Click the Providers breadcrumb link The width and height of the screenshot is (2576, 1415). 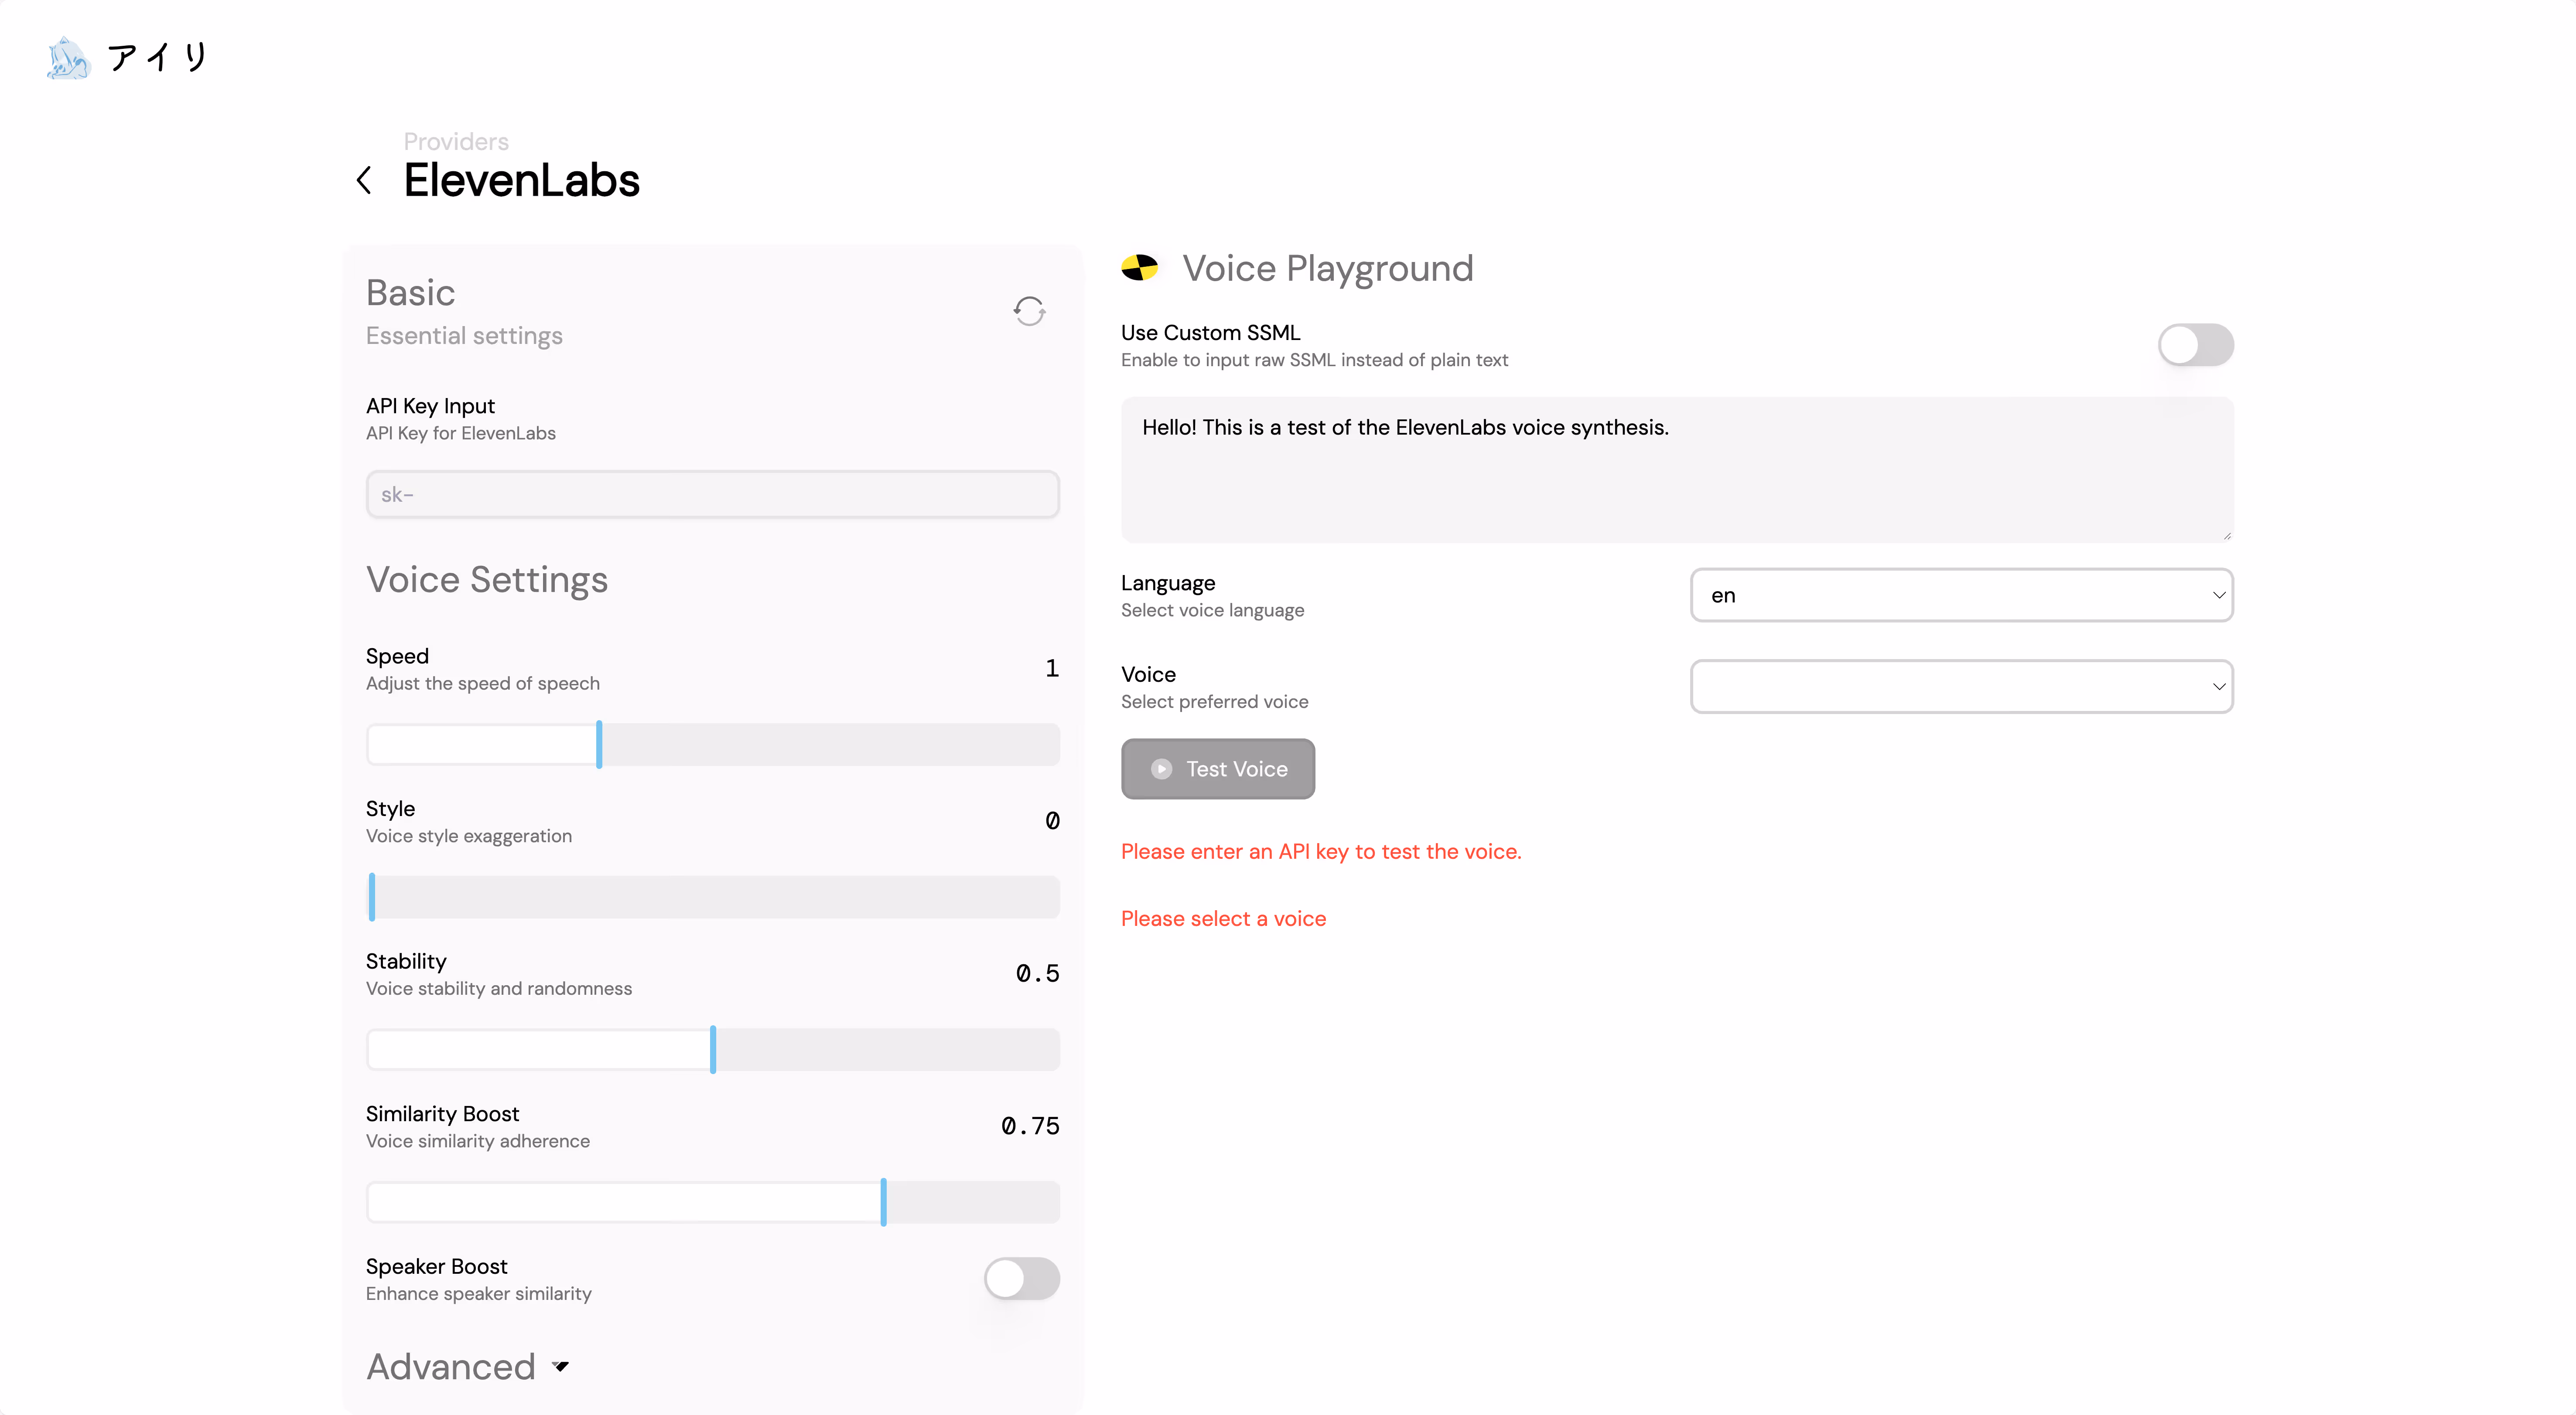pyautogui.click(x=456, y=141)
